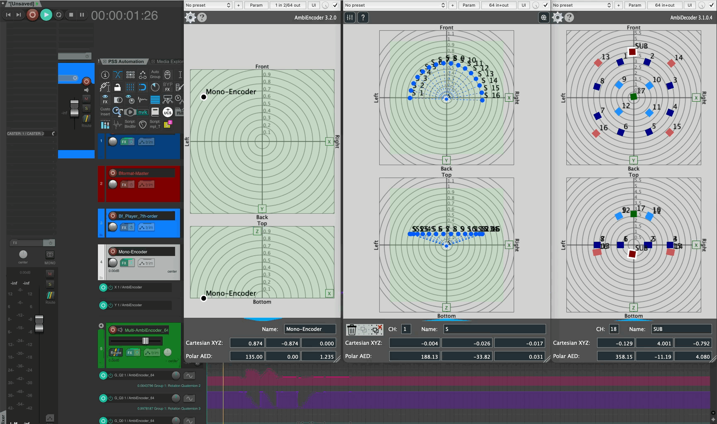Open the AmbiDecoder channel faders icon

[x=349, y=17]
